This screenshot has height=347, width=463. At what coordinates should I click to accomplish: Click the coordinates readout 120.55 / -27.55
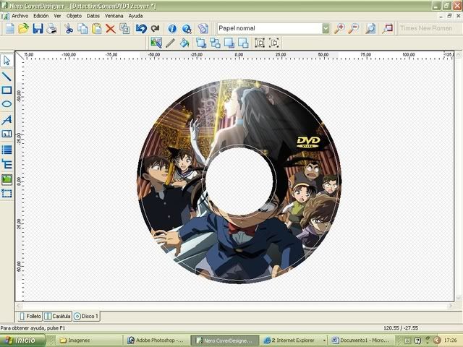(x=401, y=327)
